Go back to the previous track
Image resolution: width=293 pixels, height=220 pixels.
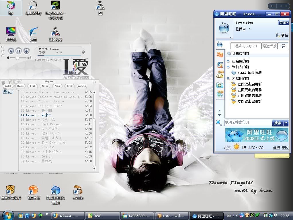11,51
